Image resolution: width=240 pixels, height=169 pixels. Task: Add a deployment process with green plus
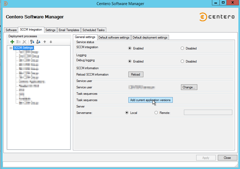point(12,42)
